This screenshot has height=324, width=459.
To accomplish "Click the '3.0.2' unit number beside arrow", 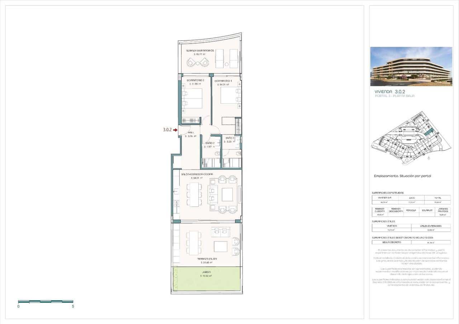I will point(167,130).
